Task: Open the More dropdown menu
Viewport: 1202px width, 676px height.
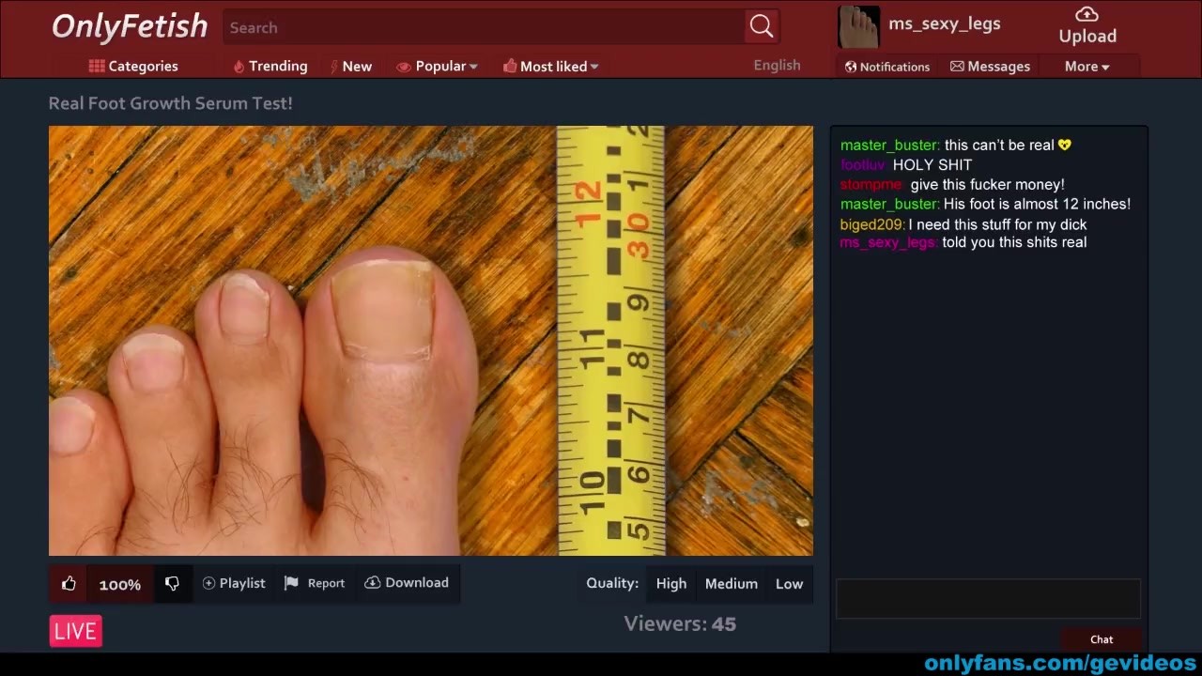Action: (x=1086, y=67)
